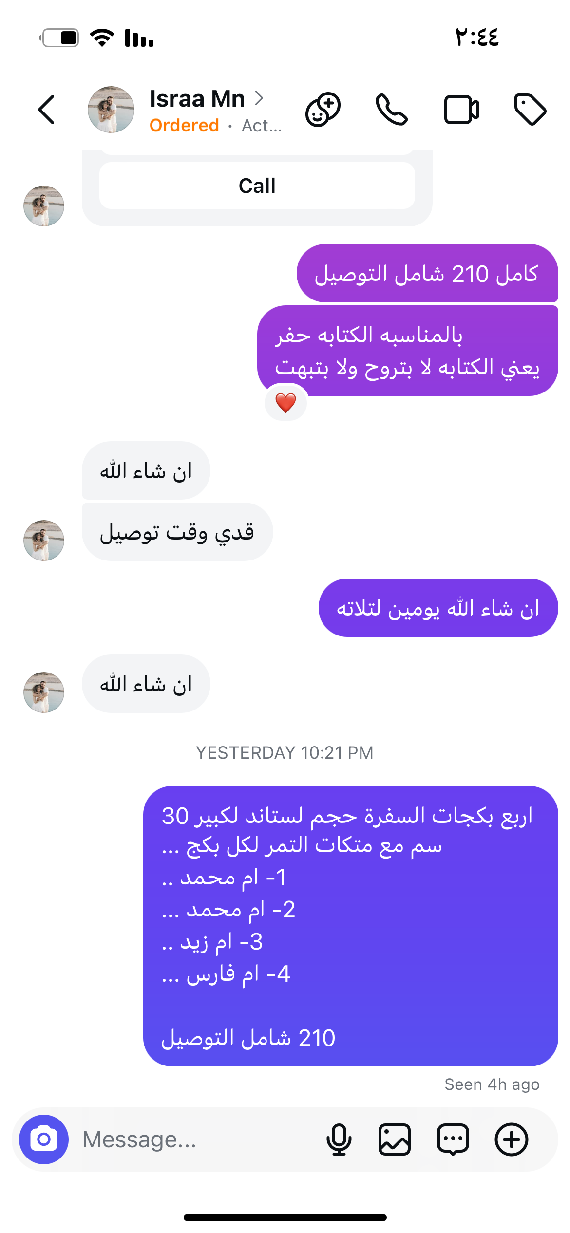570x1233 pixels.
Task: Open the order tag label icon
Action: 530,110
